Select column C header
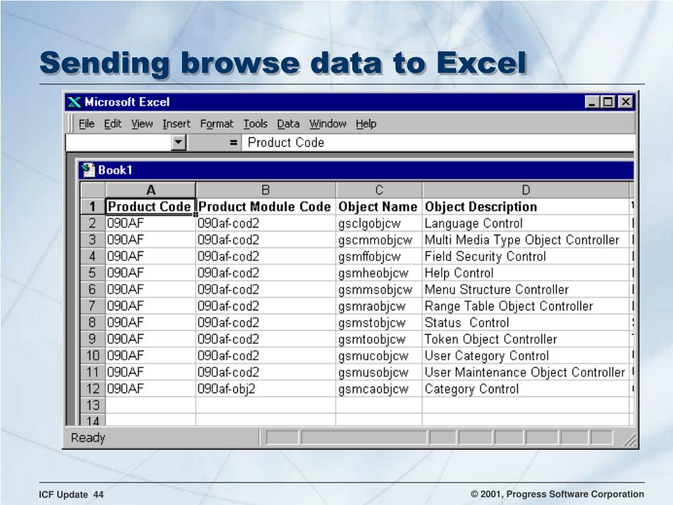 pos(379,190)
